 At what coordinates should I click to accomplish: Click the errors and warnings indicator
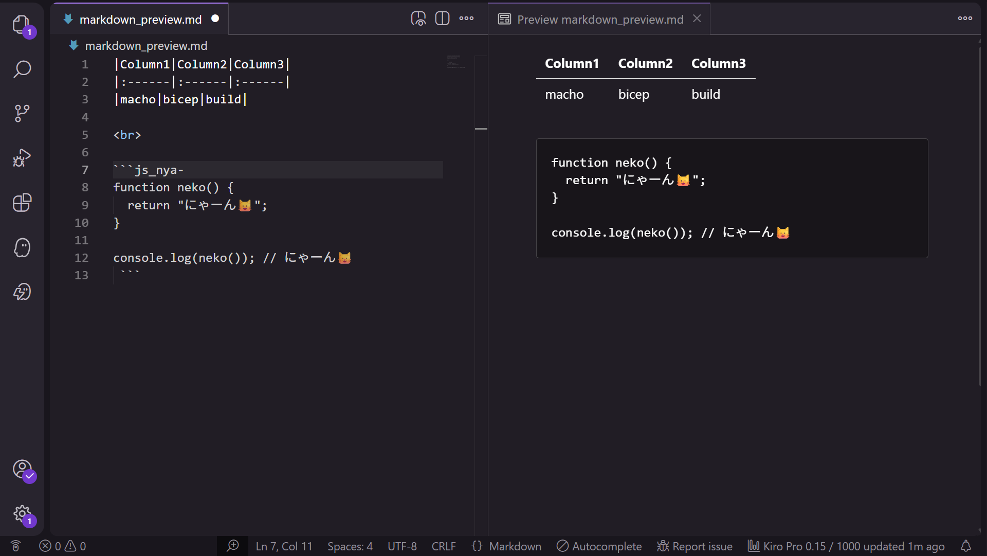[x=62, y=546]
